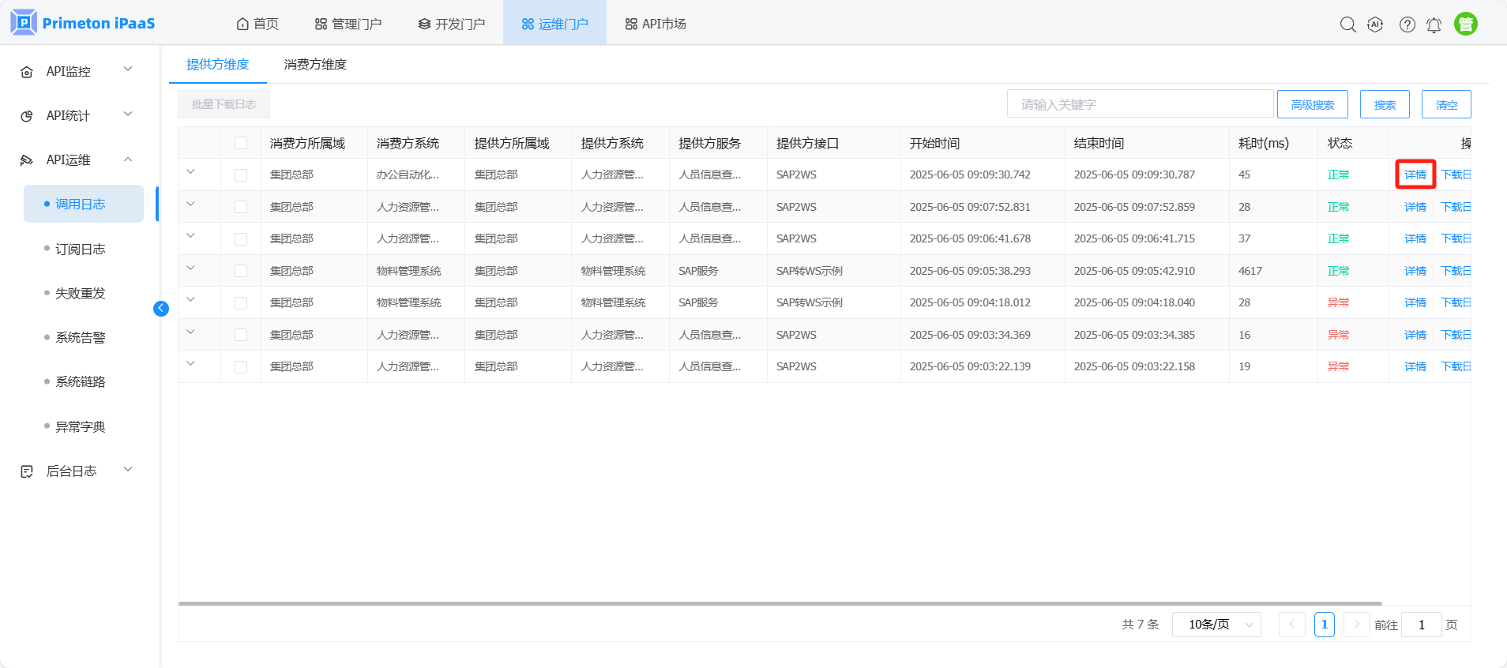
Task: Open the 开发门户 top navigation item
Action: click(452, 24)
